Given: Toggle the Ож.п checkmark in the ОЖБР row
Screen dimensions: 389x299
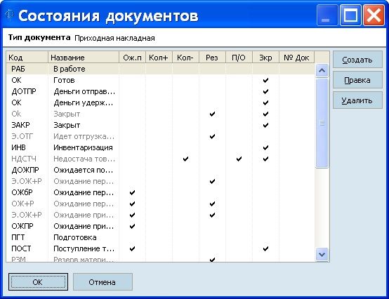Looking at the screenshot, I should tap(132, 192).
